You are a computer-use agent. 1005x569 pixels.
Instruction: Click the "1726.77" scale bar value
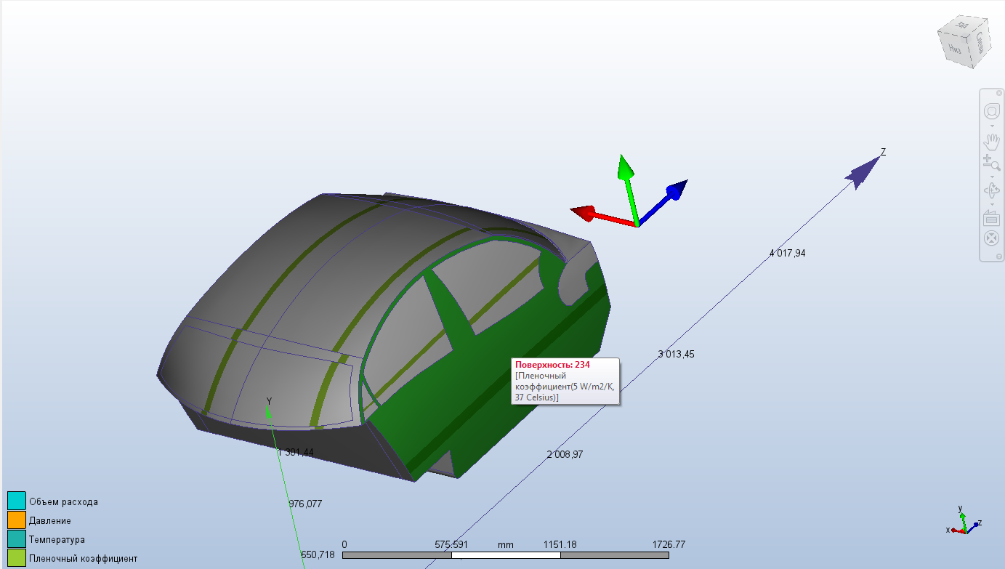coord(669,544)
